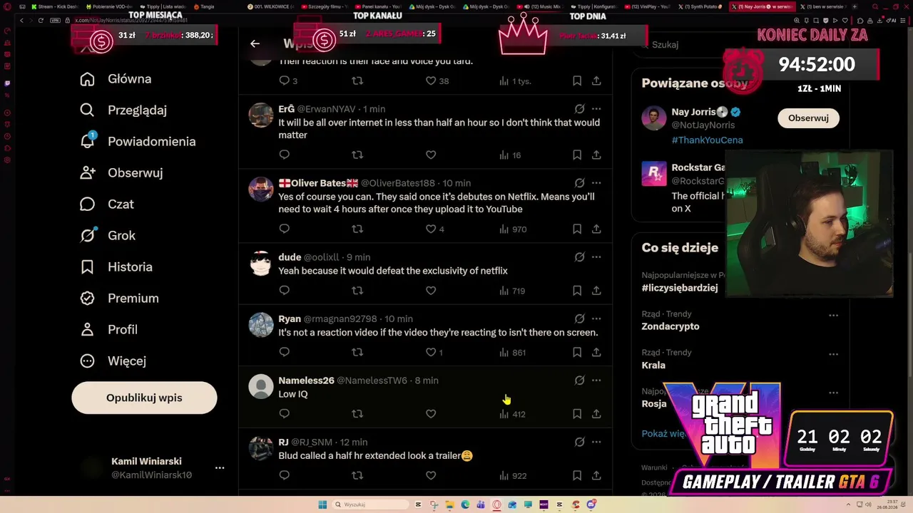The height and width of the screenshot is (513, 913).
Task: Click the Windows taskbar search box
Action: tap(369, 504)
